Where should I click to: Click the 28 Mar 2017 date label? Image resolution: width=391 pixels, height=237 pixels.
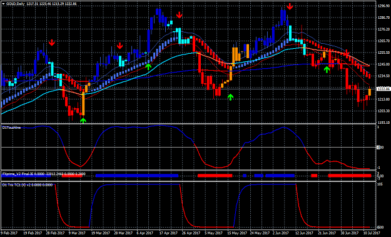pyautogui.click(x=123, y=233)
